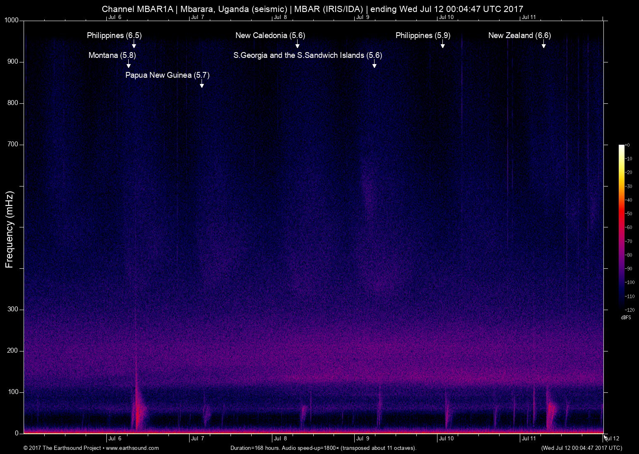Click the arrow beneath New Caledonia (5.6)
639x454 pixels.
click(297, 45)
